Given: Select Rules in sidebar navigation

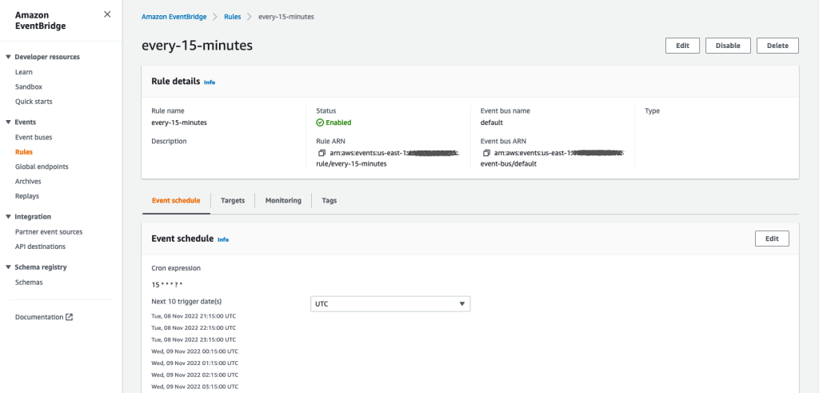Looking at the screenshot, I should tap(24, 152).
